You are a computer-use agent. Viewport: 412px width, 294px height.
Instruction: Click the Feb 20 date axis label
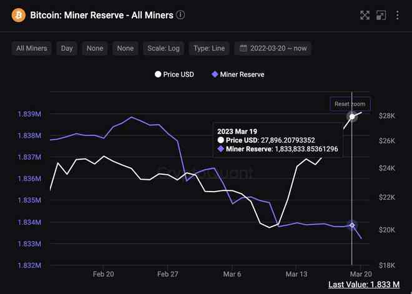pos(103,274)
